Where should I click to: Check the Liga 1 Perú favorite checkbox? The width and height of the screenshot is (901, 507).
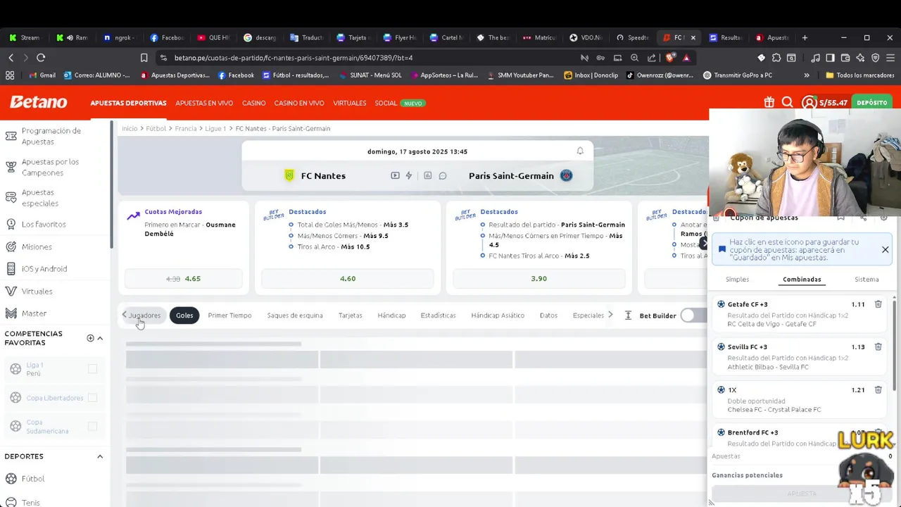pyautogui.click(x=92, y=369)
